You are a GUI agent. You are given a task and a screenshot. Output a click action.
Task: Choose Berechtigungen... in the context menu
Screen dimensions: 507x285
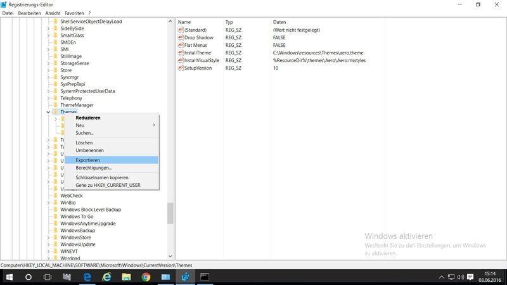(112, 168)
